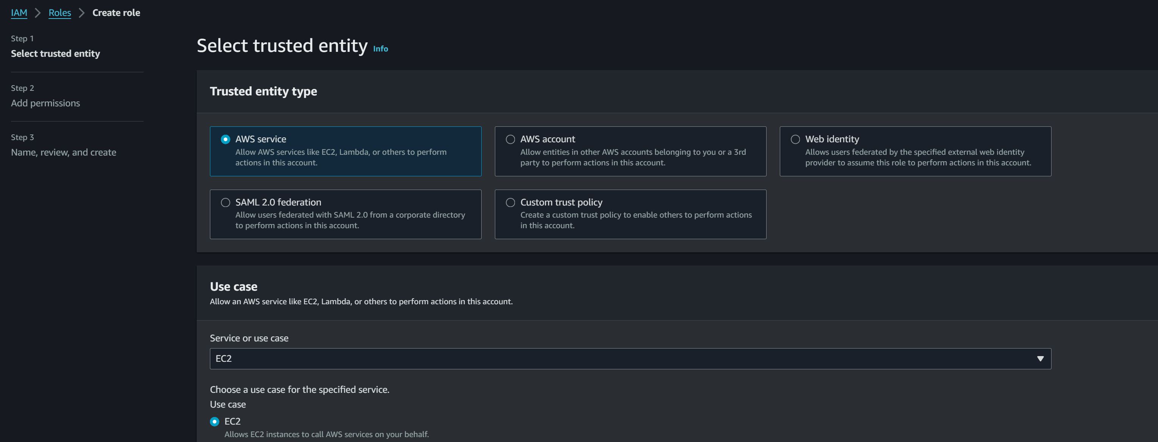Screen dimensions: 1158x442
Task: Click the Trusted entity type heading
Action: pyautogui.click(x=263, y=92)
